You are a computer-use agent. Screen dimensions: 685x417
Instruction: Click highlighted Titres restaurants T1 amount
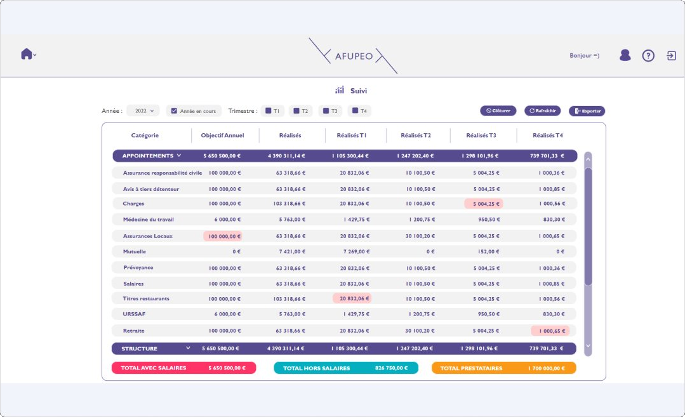[x=352, y=298]
